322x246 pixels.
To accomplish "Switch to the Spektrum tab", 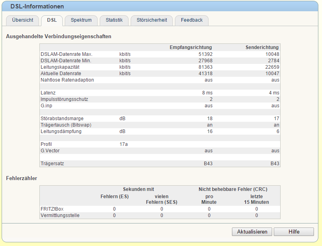I will [x=81, y=20].
